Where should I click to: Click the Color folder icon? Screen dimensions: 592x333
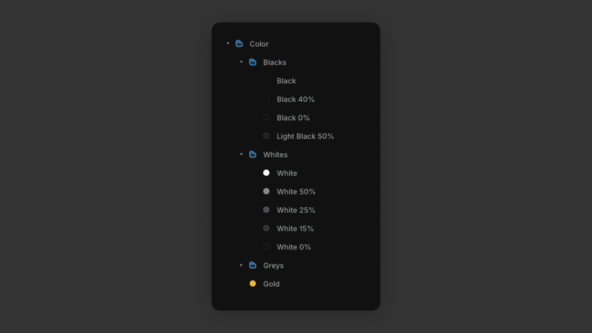click(x=239, y=44)
